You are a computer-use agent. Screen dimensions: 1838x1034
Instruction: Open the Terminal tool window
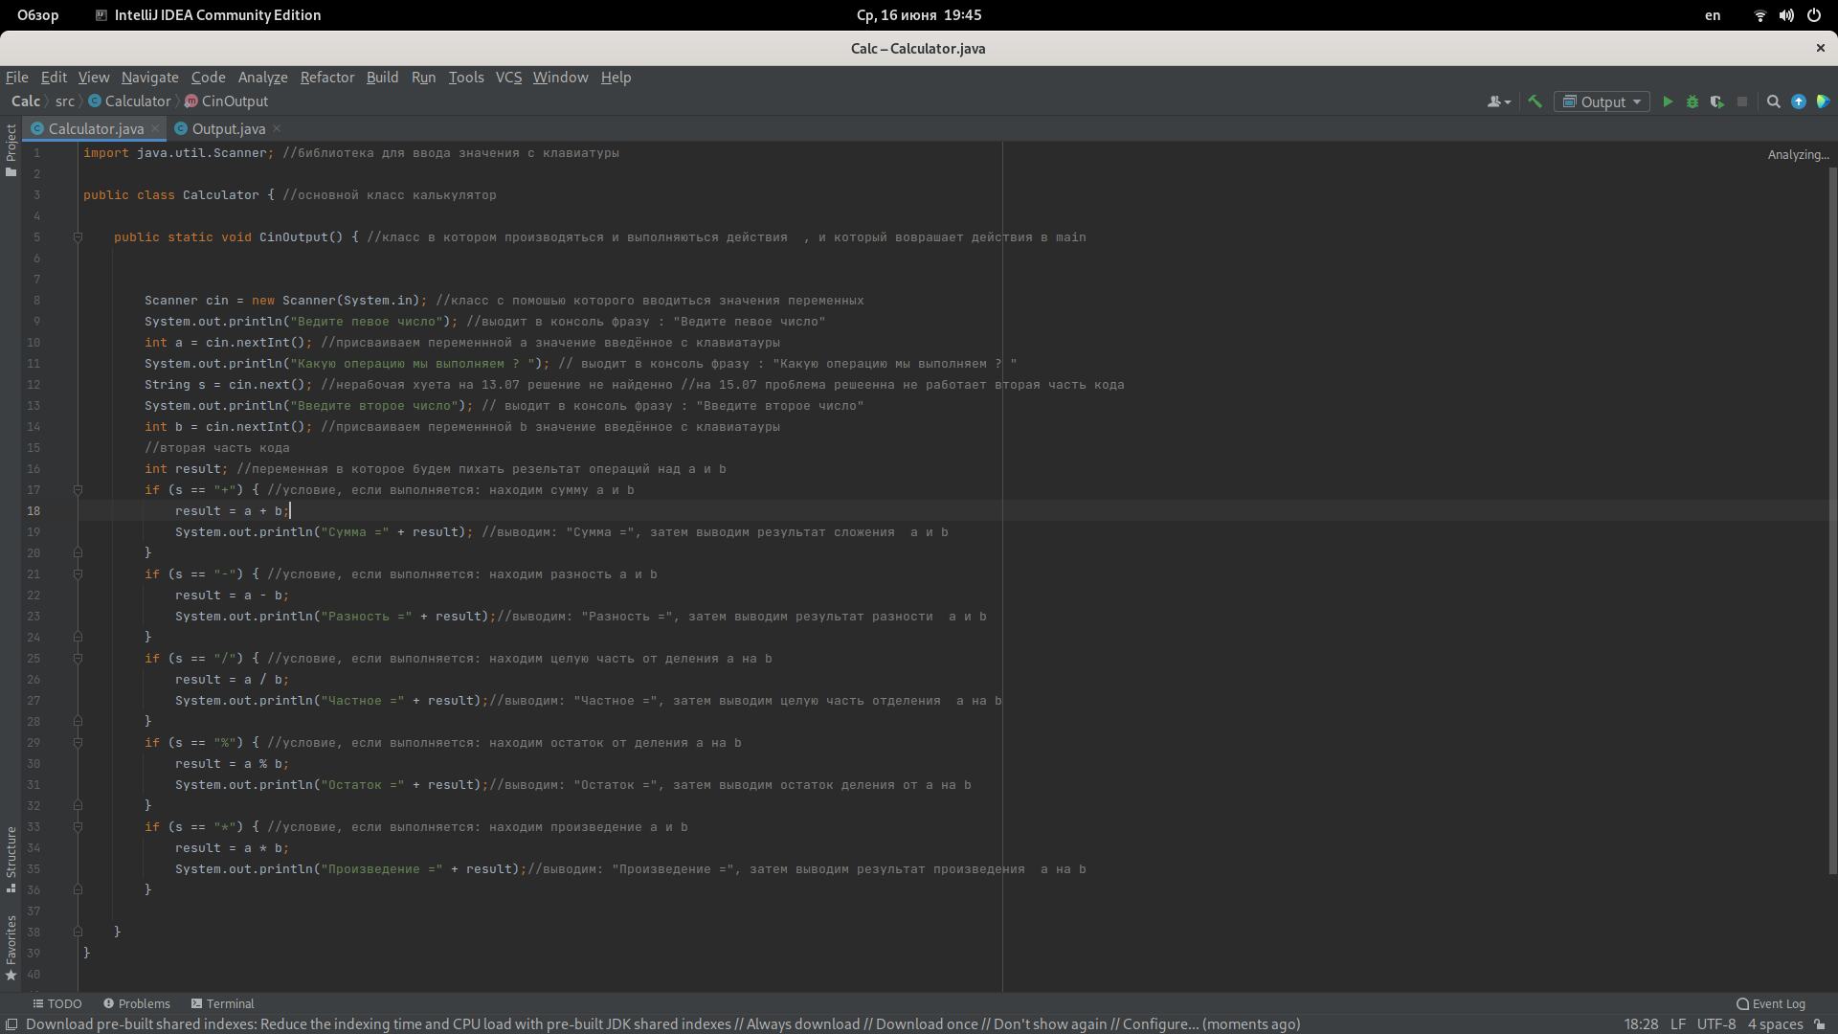(222, 1003)
